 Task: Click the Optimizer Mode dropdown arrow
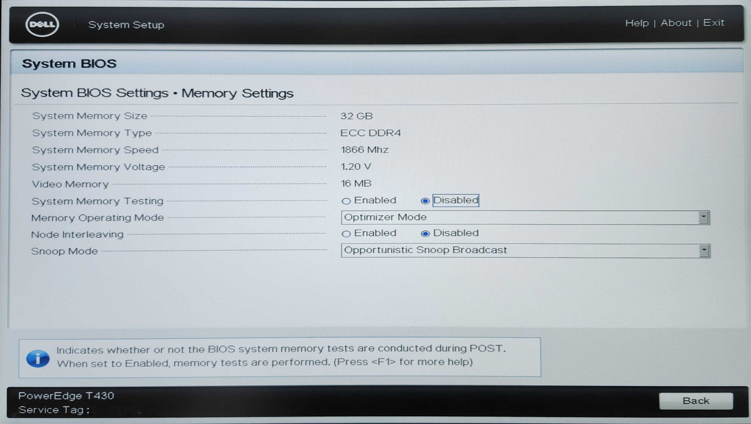pyautogui.click(x=703, y=217)
